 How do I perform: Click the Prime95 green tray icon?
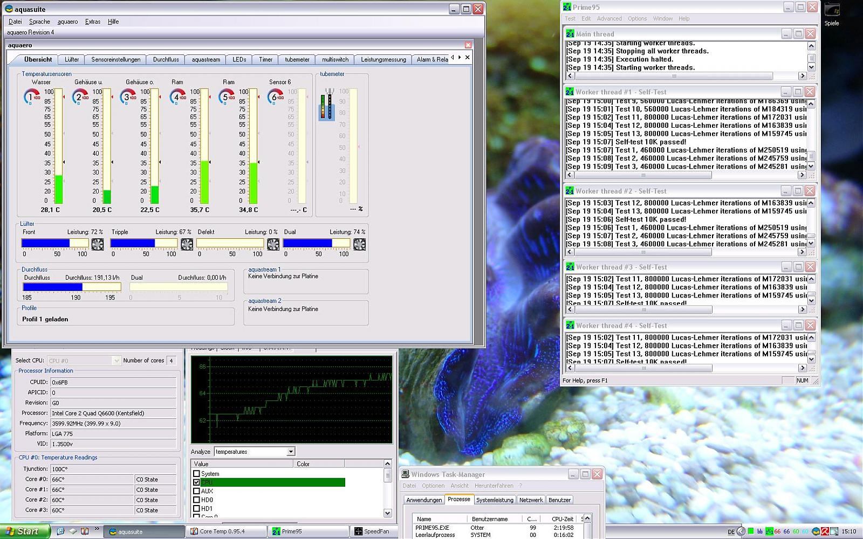[x=769, y=531]
